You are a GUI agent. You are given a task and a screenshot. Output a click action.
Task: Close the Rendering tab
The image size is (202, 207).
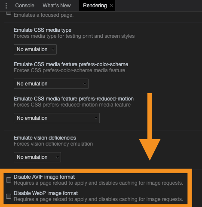pyautogui.click(x=111, y=6)
